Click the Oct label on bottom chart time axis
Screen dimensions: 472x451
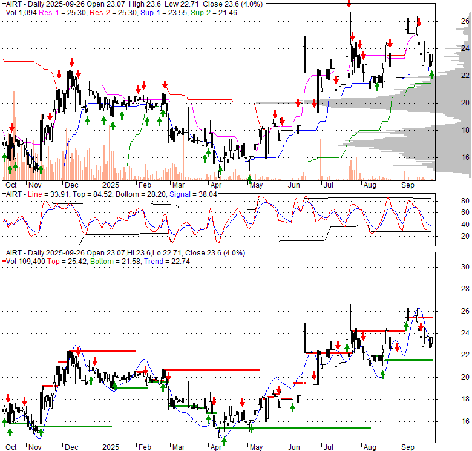click(x=11, y=447)
